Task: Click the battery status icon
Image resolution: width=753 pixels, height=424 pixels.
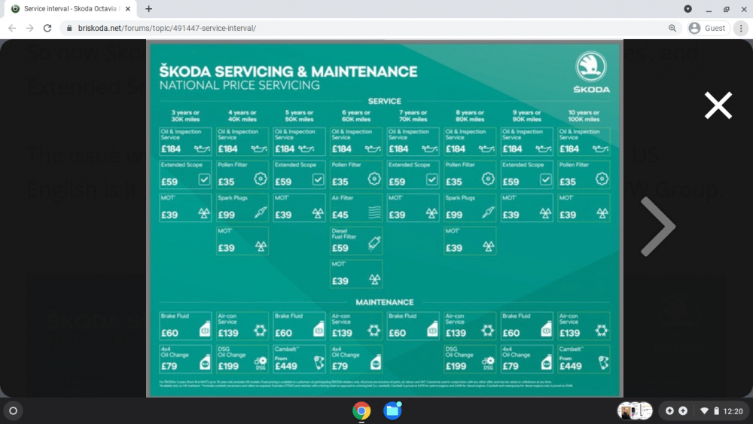Action: pyautogui.click(x=716, y=411)
